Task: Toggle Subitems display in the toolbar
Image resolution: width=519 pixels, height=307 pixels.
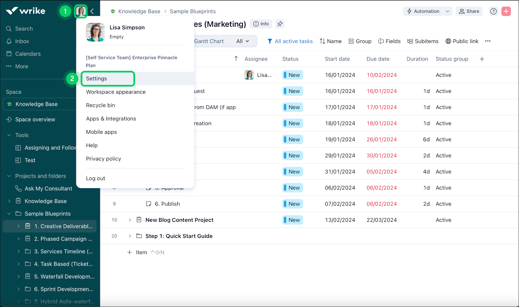Action: click(x=423, y=41)
